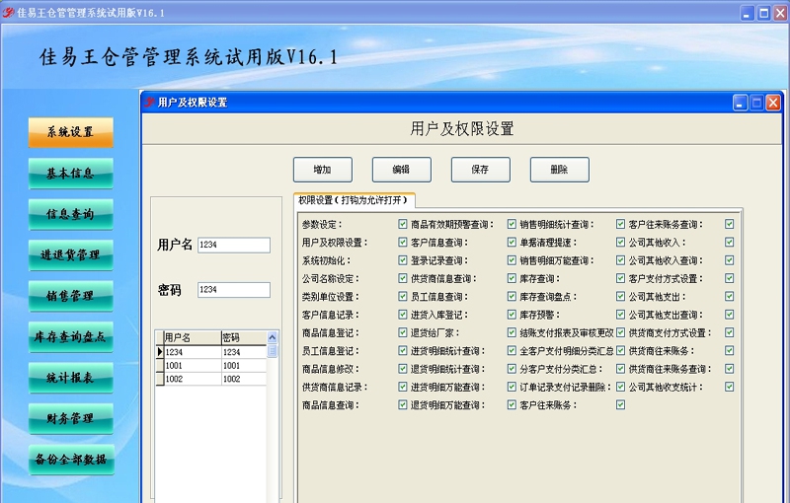Select the 权限设置(打钩为允许打开) tab
Viewport: 790px width, 503px height.
354,200
